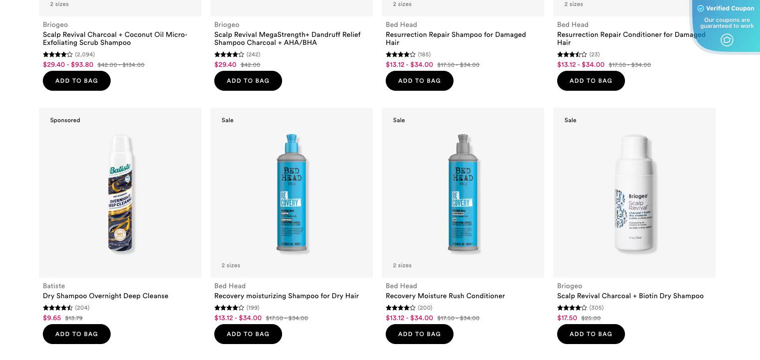Open the Briogeo brand link above the Scrub Shampoo
Screen dimensions: 760x360
(55, 25)
